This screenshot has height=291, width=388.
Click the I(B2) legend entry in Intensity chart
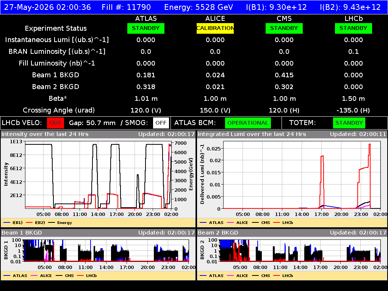(36, 223)
